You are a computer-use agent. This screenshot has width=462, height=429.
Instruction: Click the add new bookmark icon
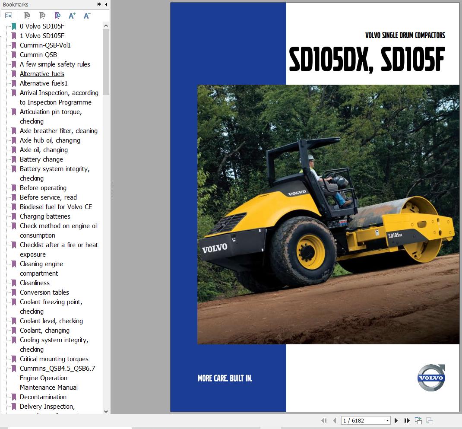click(x=42, y=15)
